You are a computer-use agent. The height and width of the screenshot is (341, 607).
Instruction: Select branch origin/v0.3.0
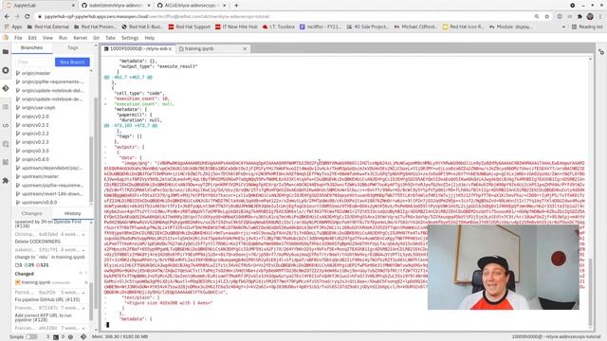coord(35,151)
